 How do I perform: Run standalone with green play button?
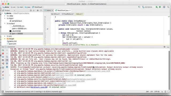pos(157,7)
